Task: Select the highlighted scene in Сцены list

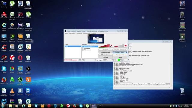Action: [73, 46]
